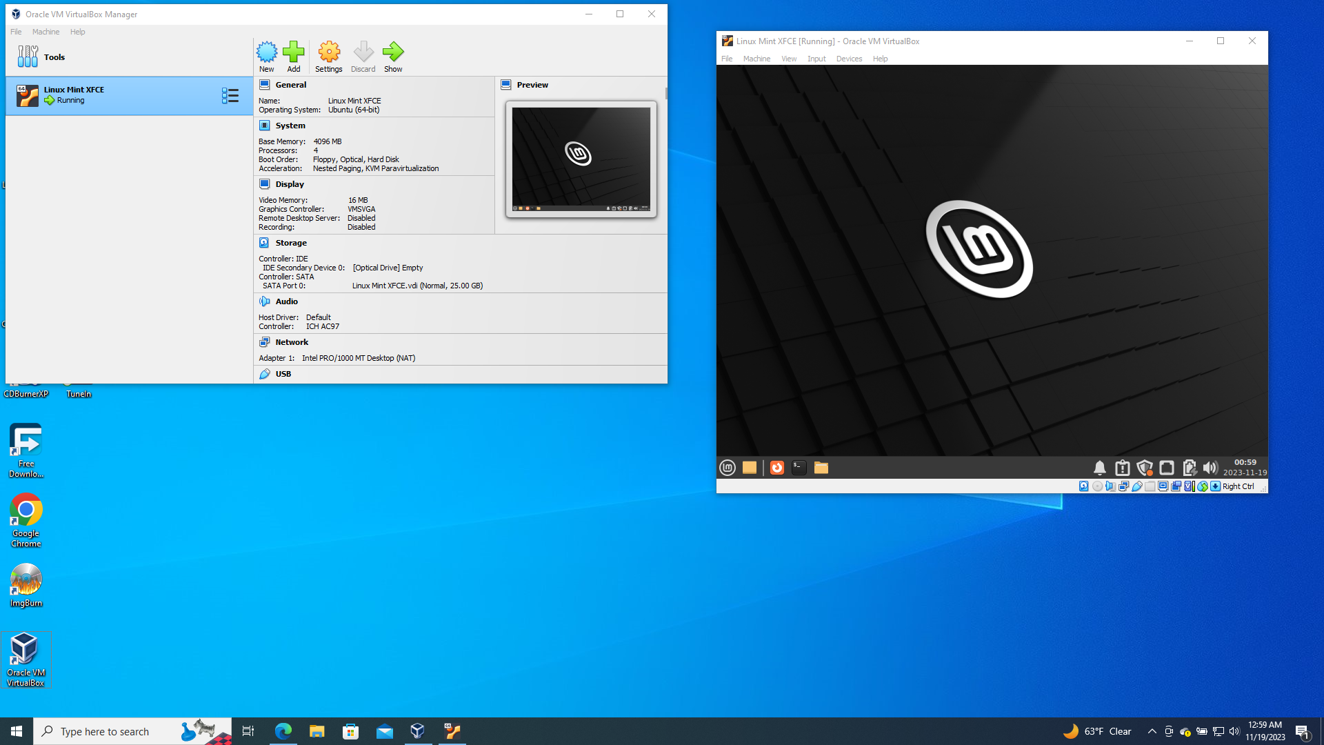The height and width of the screenshot is (745, 1324).
Task: Click the USB section header link
Action: click(x=283, y=374)
